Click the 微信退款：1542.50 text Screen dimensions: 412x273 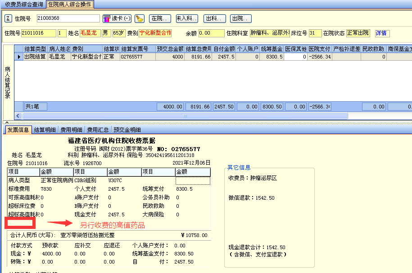coord(251,198)
